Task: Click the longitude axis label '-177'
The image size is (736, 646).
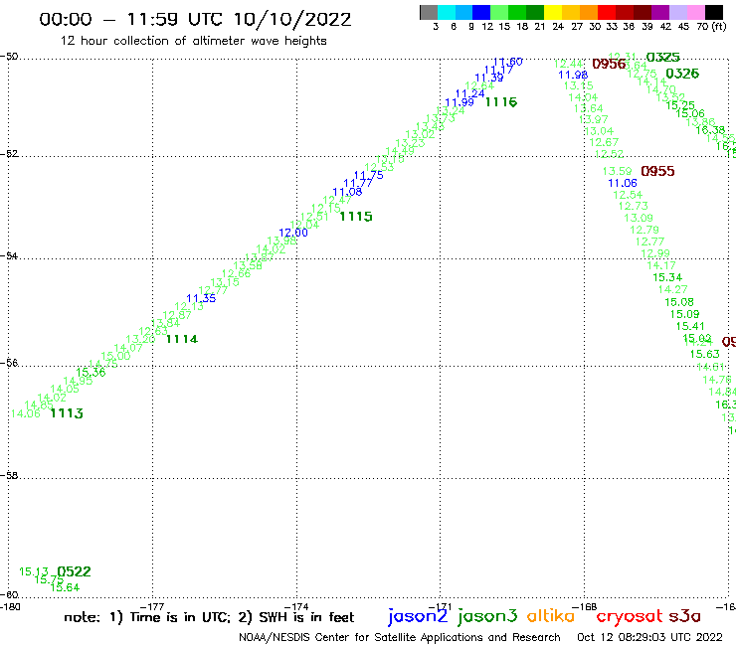Action: pyautogui.click(x=152, y=607)
